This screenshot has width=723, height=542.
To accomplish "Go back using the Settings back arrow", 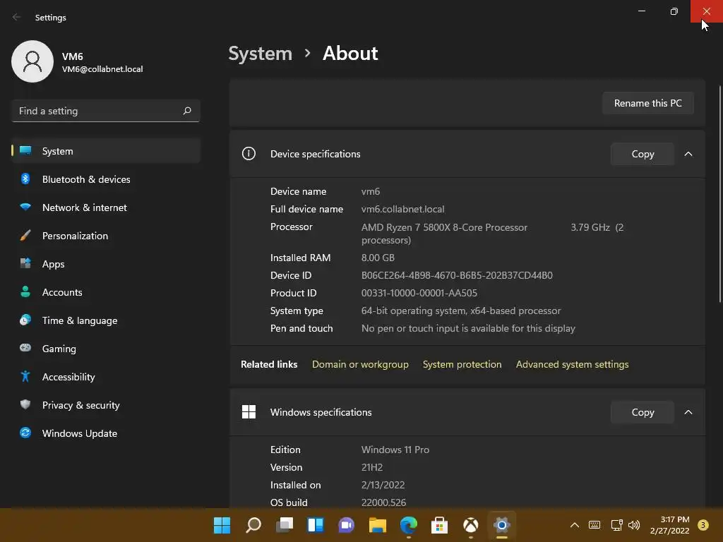I will [17, 17].
